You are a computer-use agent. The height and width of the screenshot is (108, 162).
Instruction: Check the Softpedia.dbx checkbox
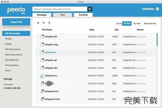point(38,68)
